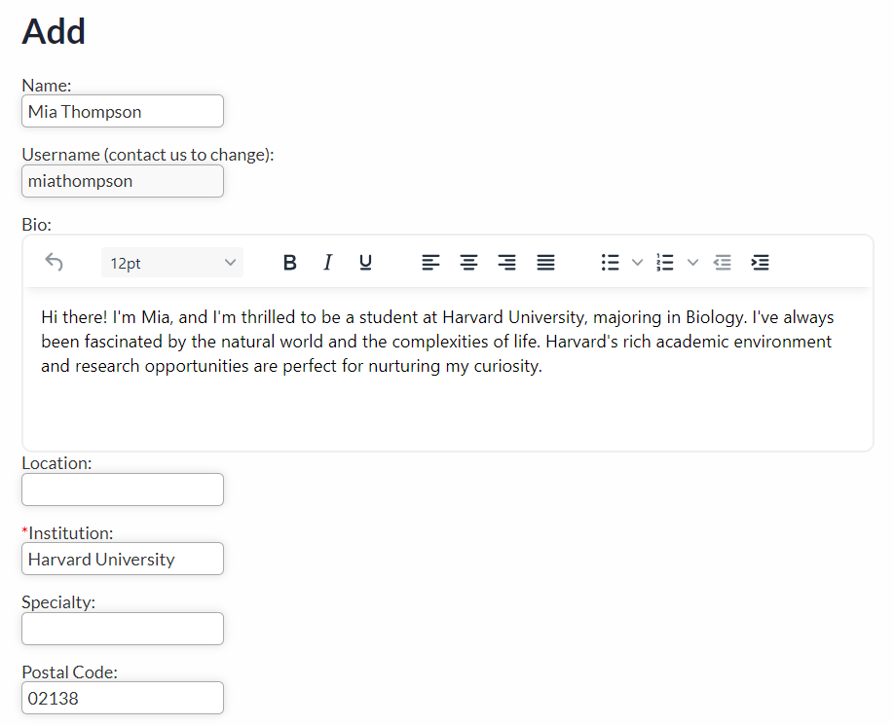Align Bio text right
The height and width of the screenshot is (726, 894).
pyautogui.click(x=506, y=262)
